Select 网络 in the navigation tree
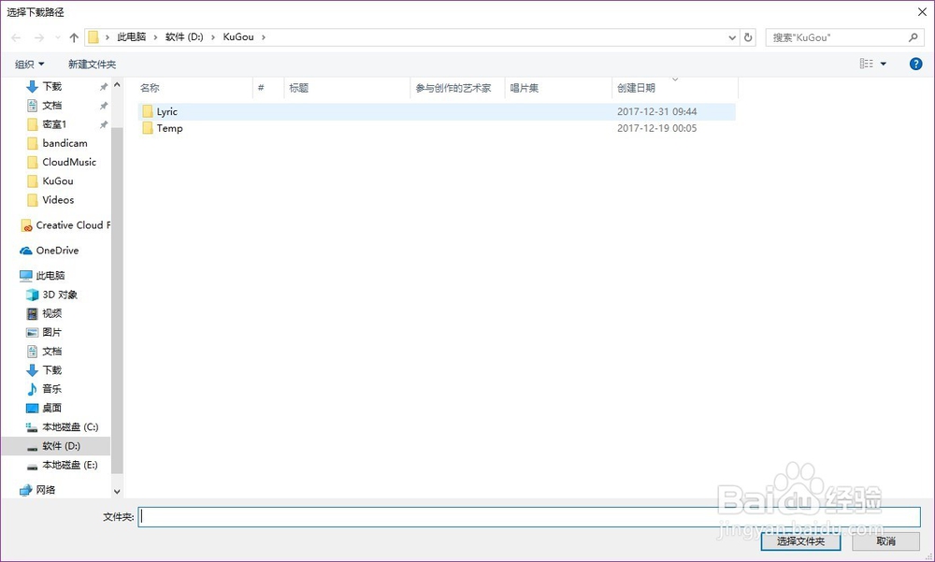935x562 pixels. 45,490
